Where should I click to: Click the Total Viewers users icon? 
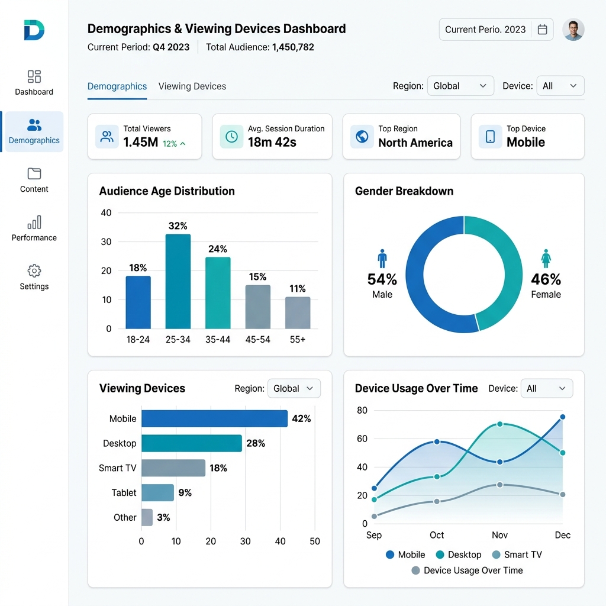(107, 137)
